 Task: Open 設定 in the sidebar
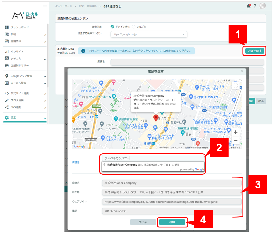coord(13,118)
